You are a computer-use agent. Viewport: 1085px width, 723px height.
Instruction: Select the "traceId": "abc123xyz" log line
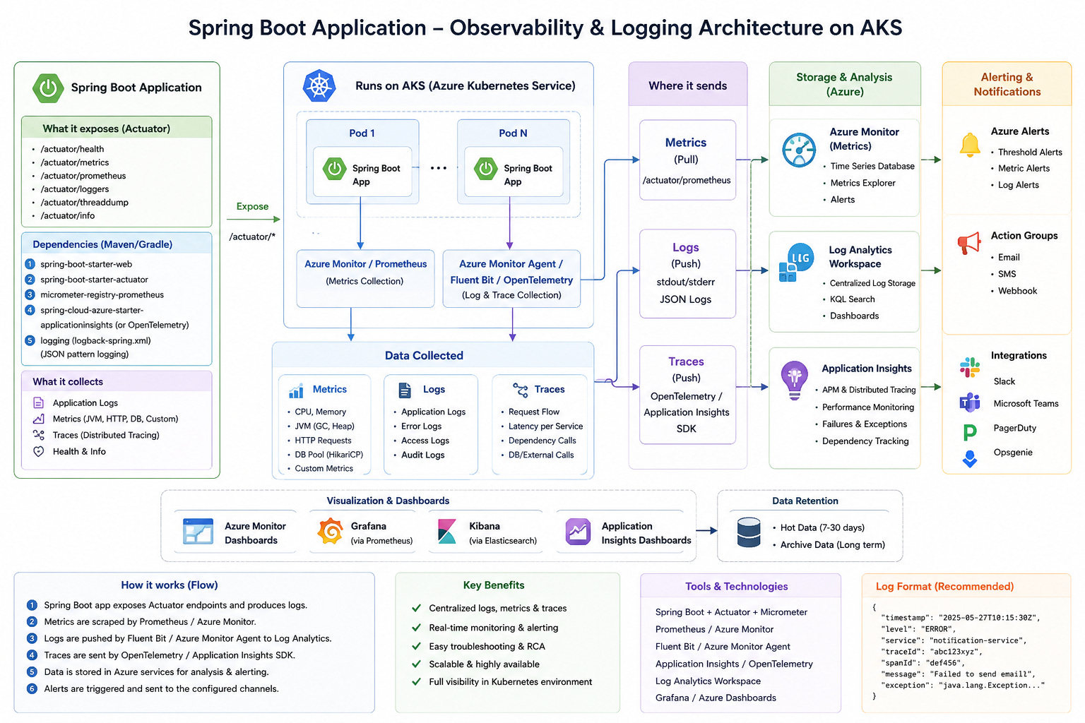point(930,652)
